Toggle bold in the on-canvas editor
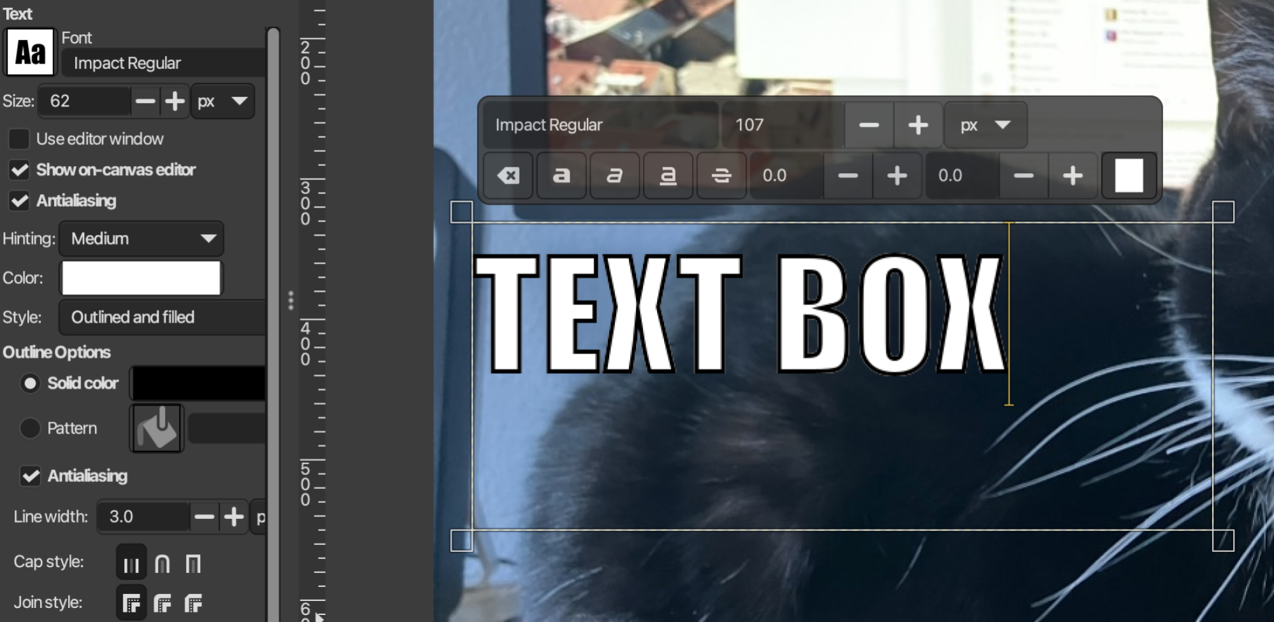Screen dimensions: 1274x622 coord(561,176)
